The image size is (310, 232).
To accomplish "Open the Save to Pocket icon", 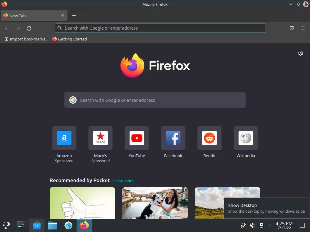I will (292, 28).
